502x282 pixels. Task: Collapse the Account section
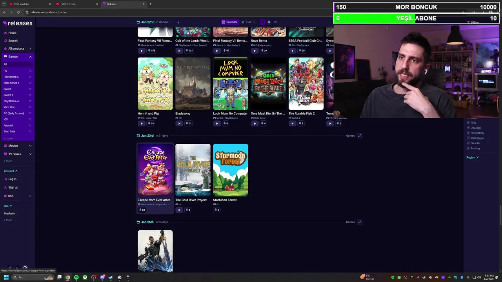11,171
